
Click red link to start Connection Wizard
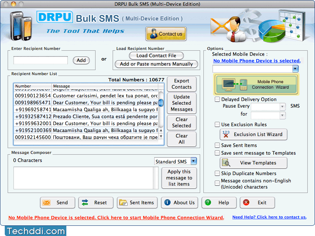click(116, 217)
